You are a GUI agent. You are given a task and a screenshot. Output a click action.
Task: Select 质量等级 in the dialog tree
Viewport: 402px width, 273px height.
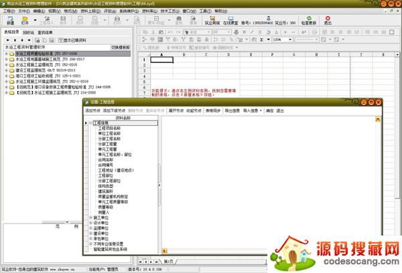[106, 207]
